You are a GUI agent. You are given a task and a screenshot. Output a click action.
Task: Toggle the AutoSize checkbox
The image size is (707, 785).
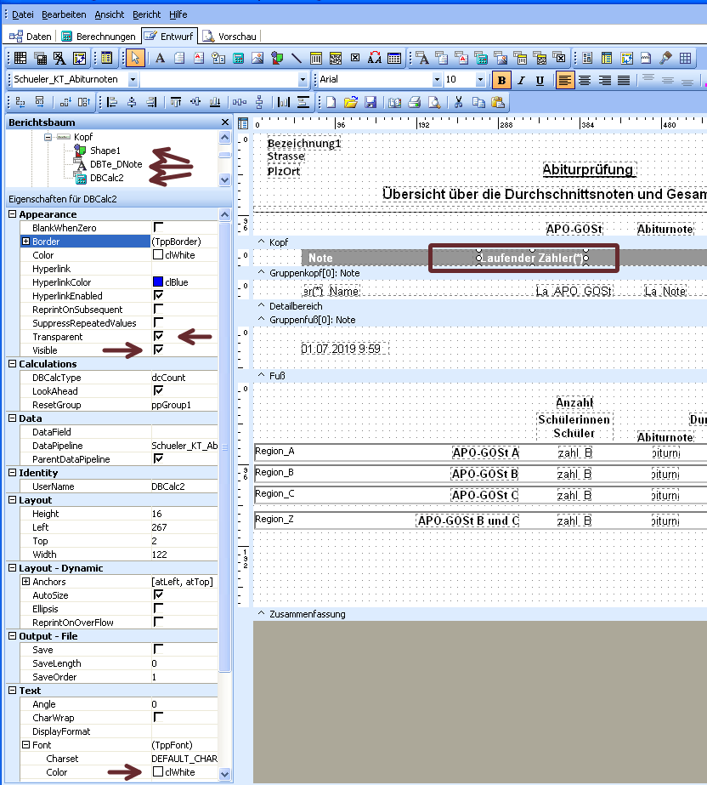(x=158, y=594)
